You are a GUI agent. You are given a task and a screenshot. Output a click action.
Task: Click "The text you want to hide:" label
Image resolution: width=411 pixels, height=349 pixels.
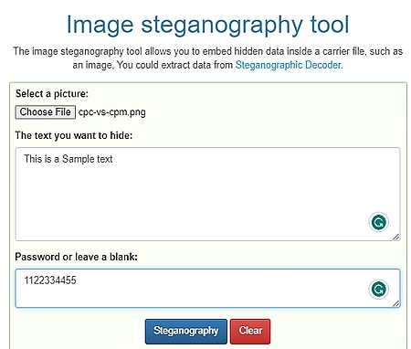pos(74,135)
